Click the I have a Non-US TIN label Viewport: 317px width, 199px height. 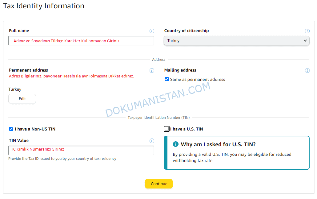click(x=35, y=129)
